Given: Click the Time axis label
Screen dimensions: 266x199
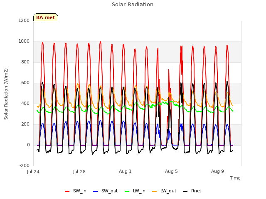Looking at the screenshot, I should click(x=235, y=178).
